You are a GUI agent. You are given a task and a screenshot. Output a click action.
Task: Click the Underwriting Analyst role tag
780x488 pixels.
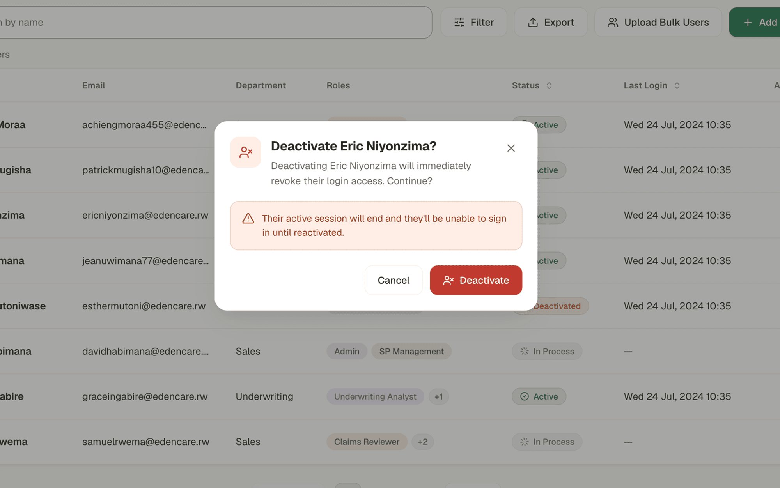375,396
